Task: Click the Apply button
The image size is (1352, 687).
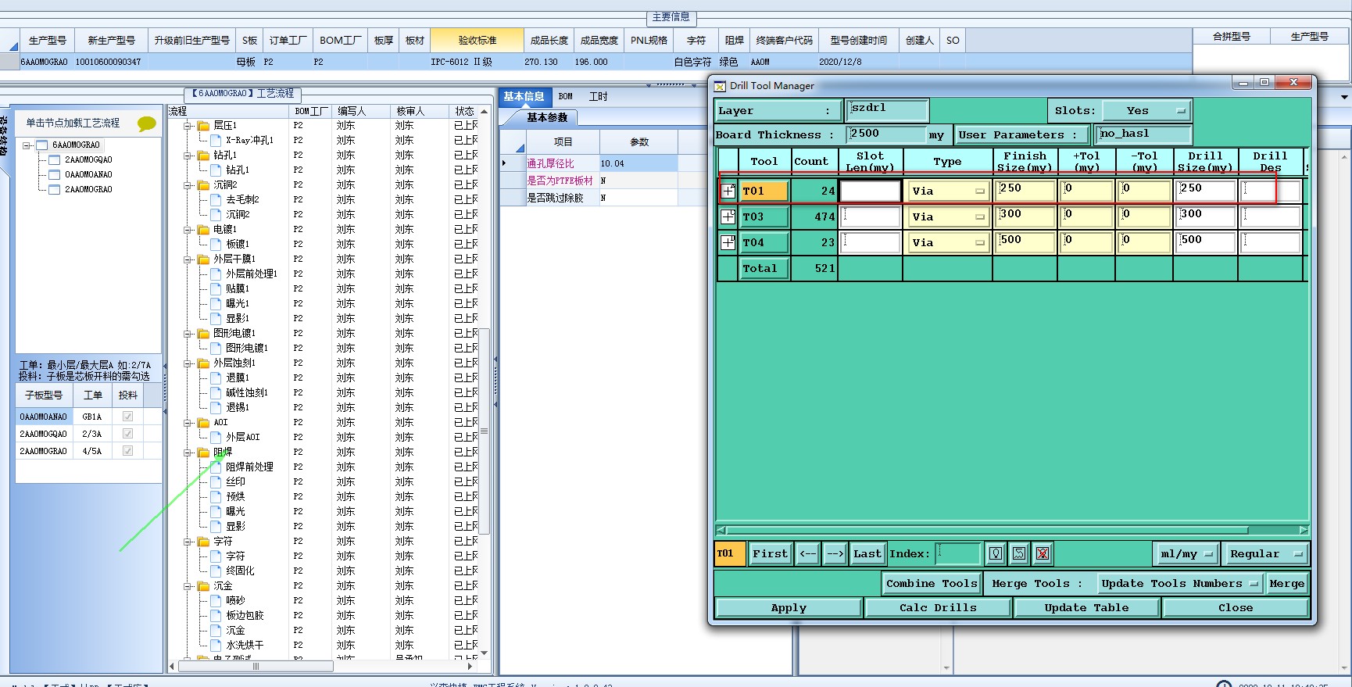Action: tap(789, 608)
